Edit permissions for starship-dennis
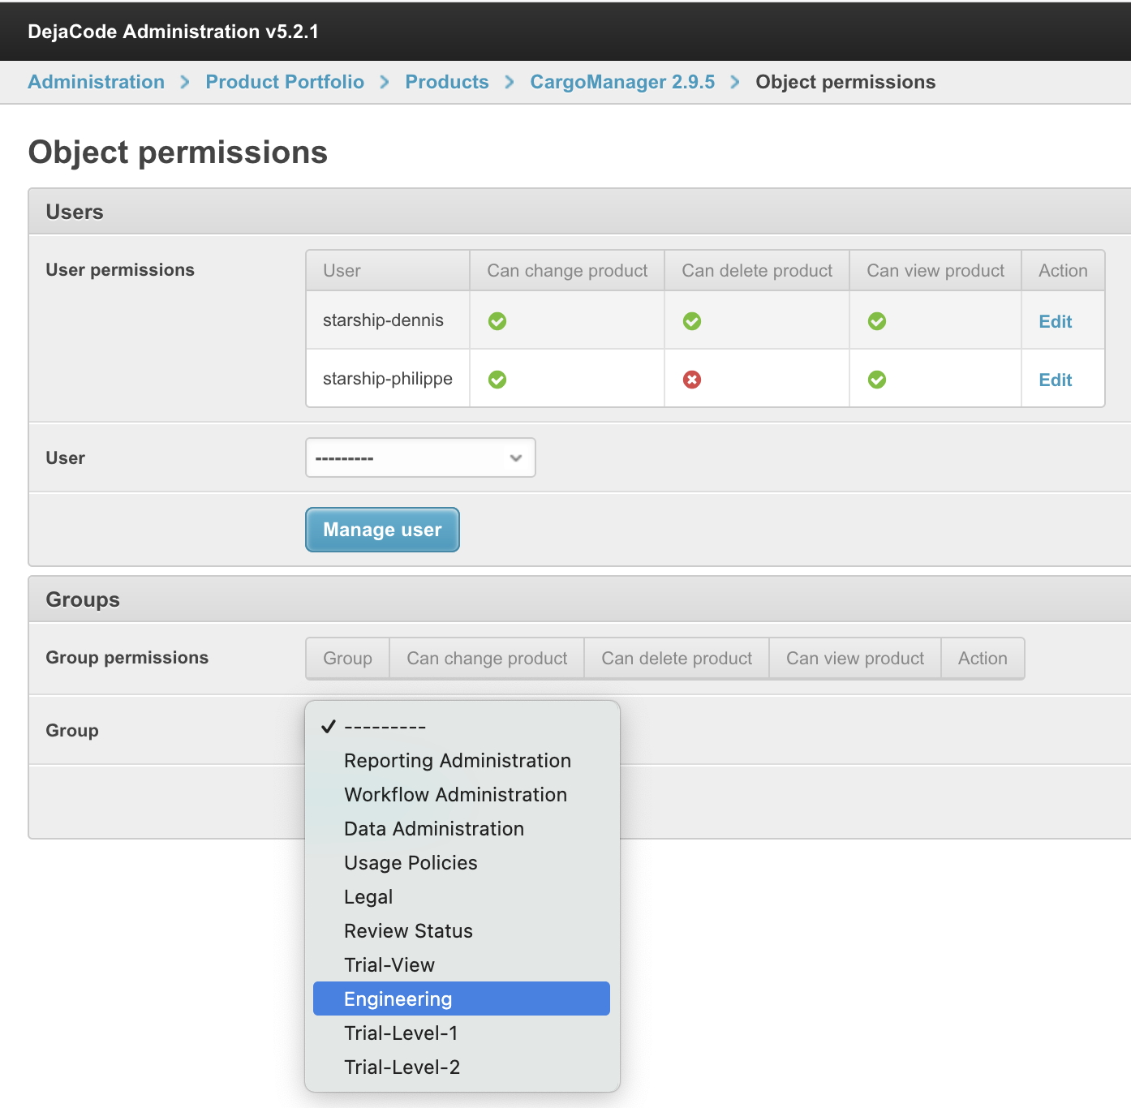Screen dimensions: 1131x1108 [1055, 321]
